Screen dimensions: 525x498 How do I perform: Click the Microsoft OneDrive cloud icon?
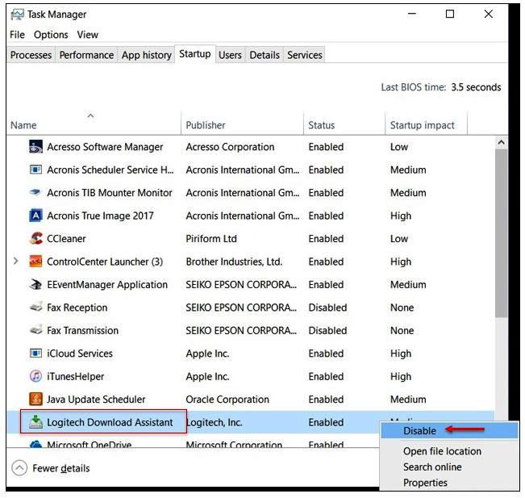(35, 444)
